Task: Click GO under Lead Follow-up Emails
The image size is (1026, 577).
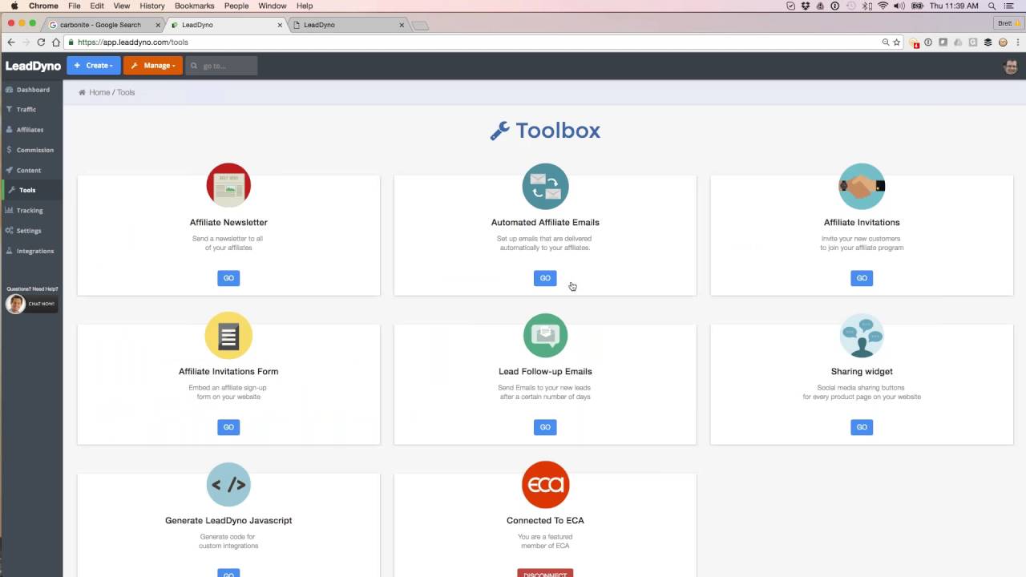Action: [545, 427]
